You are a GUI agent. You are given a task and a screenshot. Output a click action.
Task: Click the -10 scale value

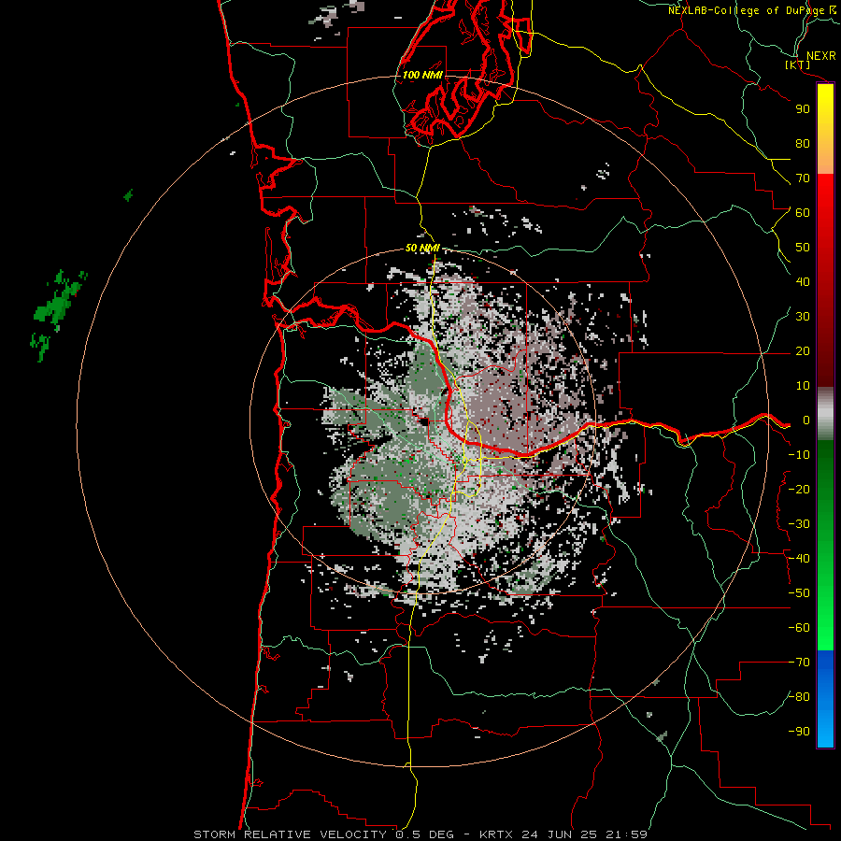click(x=799, y=455)
